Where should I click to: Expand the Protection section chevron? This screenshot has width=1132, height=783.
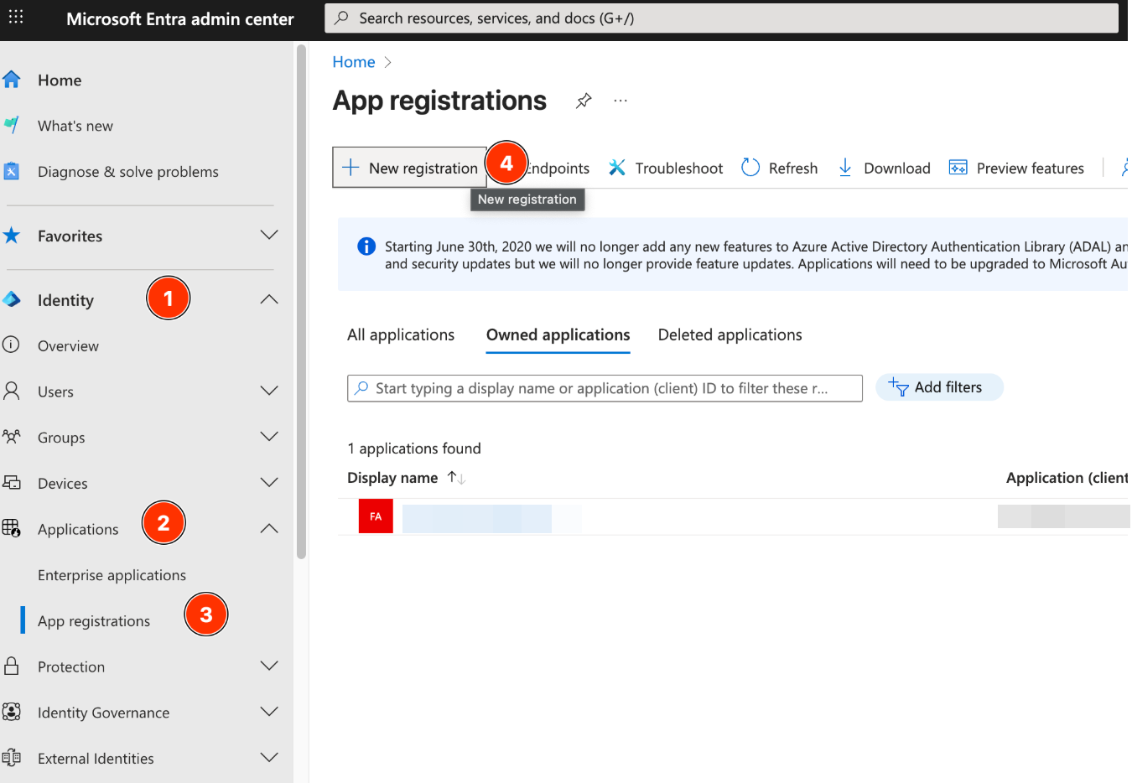point(269,666)
